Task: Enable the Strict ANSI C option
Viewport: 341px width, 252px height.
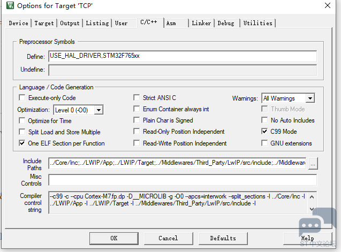Action: tap(137, 98)
